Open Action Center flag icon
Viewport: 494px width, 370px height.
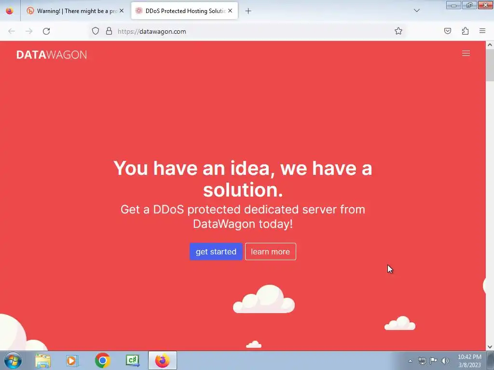click(434, 361)
